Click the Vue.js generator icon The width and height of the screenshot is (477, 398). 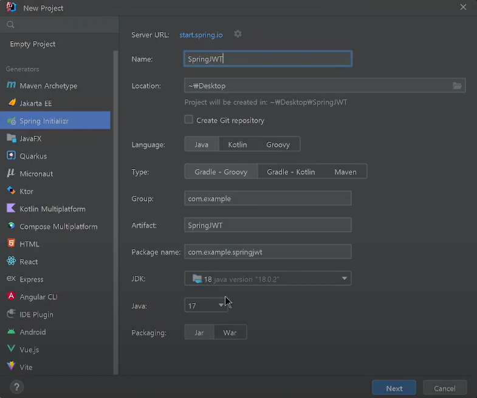click(x=12, y=349)
